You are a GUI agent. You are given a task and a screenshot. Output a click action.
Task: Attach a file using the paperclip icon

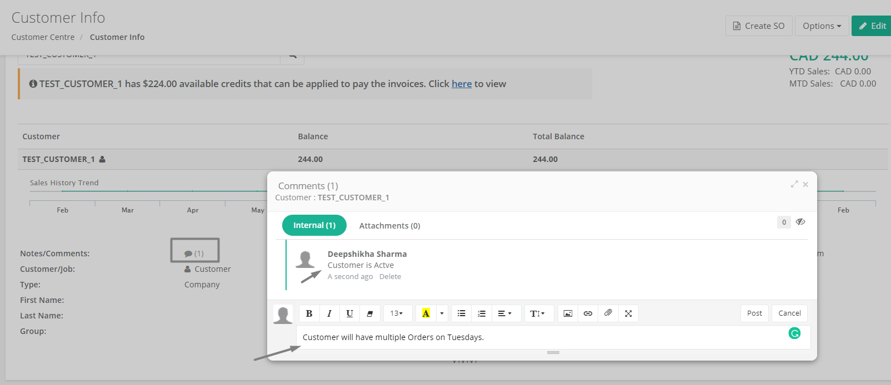pyautogui.click(x=608, y=313)
